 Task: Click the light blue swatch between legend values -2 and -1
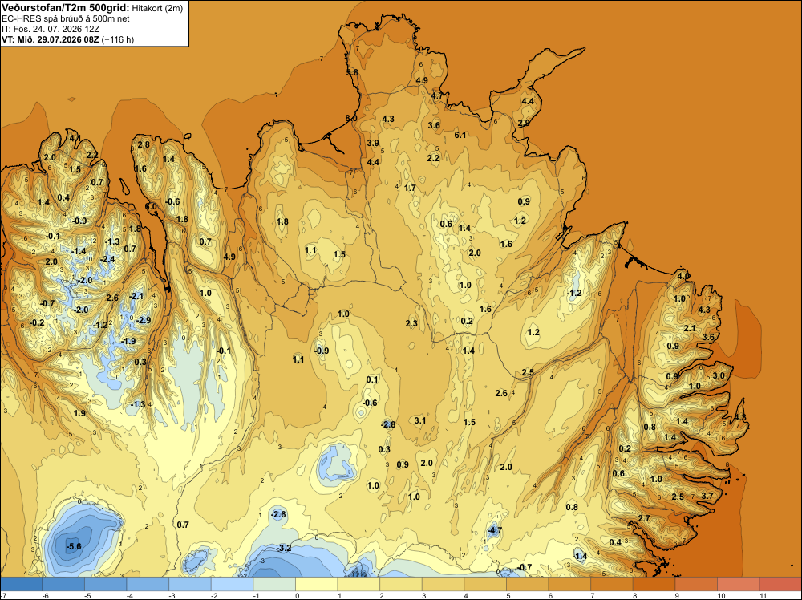(233, 584)
